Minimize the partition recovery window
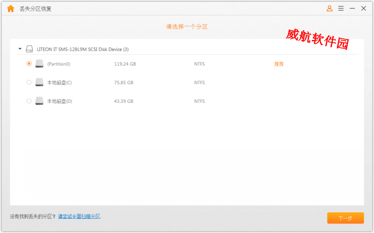The width and height of the screenshot is (374, 233). tap(352, 9)
